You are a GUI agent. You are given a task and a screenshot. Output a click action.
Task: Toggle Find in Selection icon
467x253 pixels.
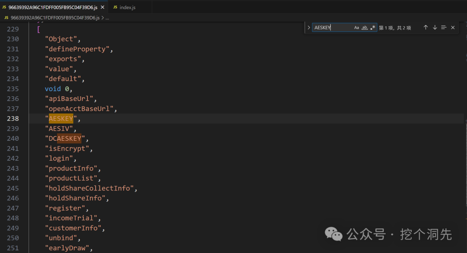[444, 28]
